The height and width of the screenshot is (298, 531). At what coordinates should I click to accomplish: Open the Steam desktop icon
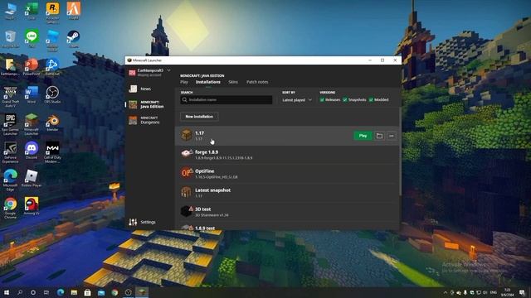point(73,39)
